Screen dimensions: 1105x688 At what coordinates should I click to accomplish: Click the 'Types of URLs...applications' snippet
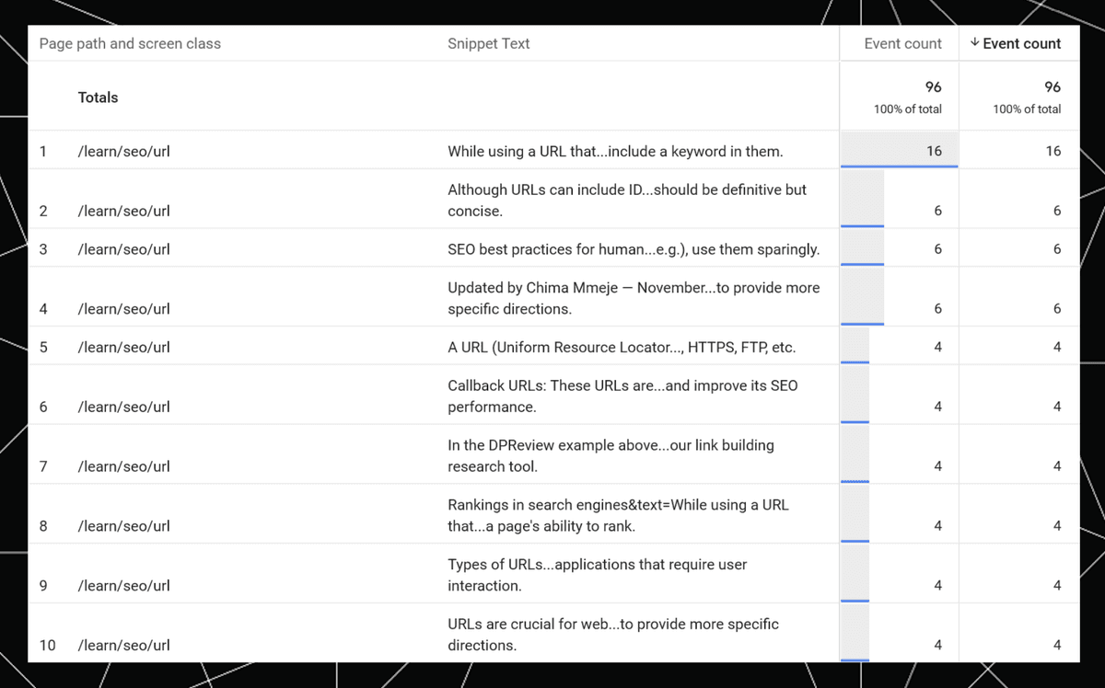click(598, 575)
